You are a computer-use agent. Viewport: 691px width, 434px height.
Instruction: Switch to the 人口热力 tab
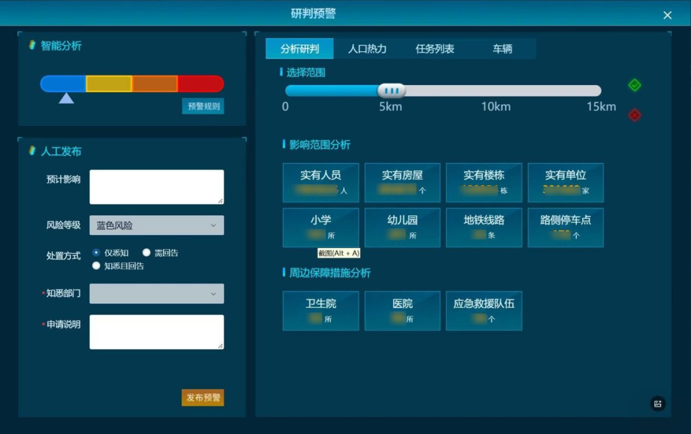tap(367, 49)
